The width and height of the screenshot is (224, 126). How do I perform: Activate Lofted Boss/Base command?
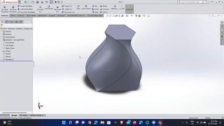click(25, 9)
